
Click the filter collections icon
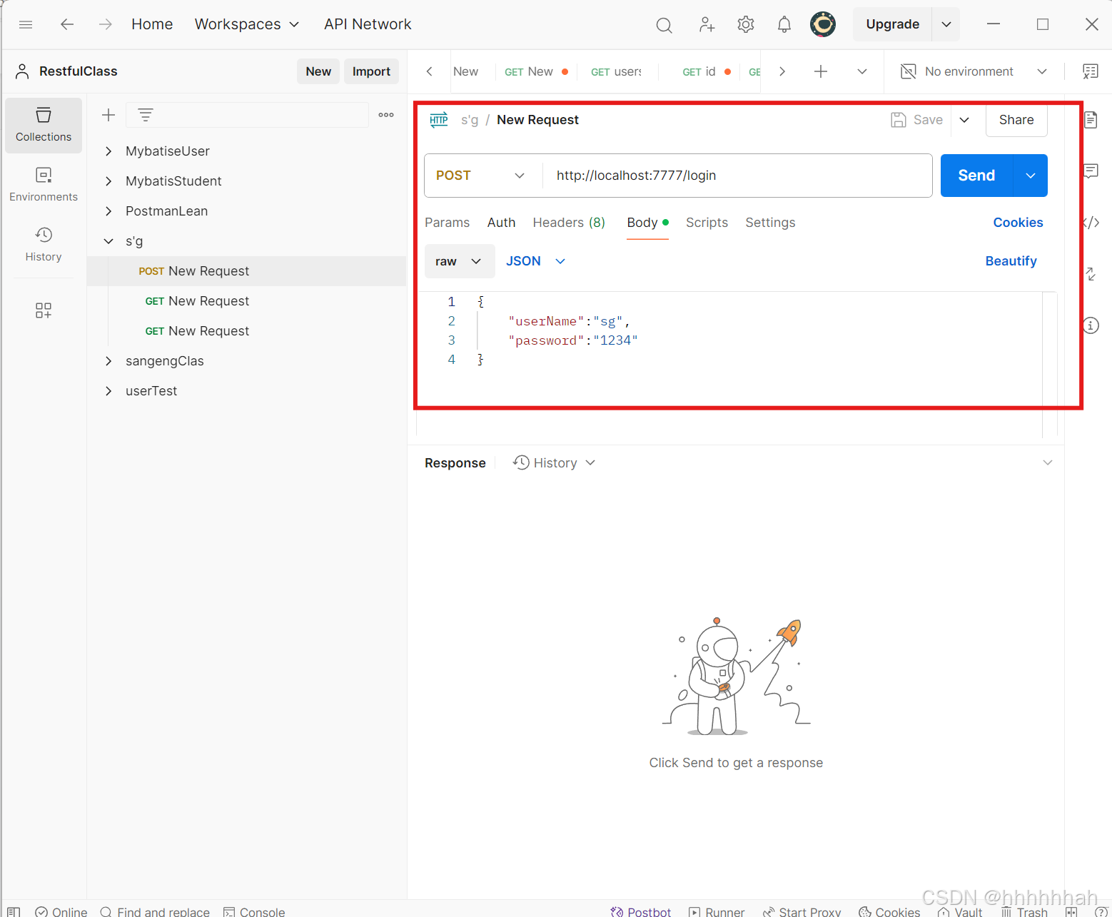click(146, 115)
